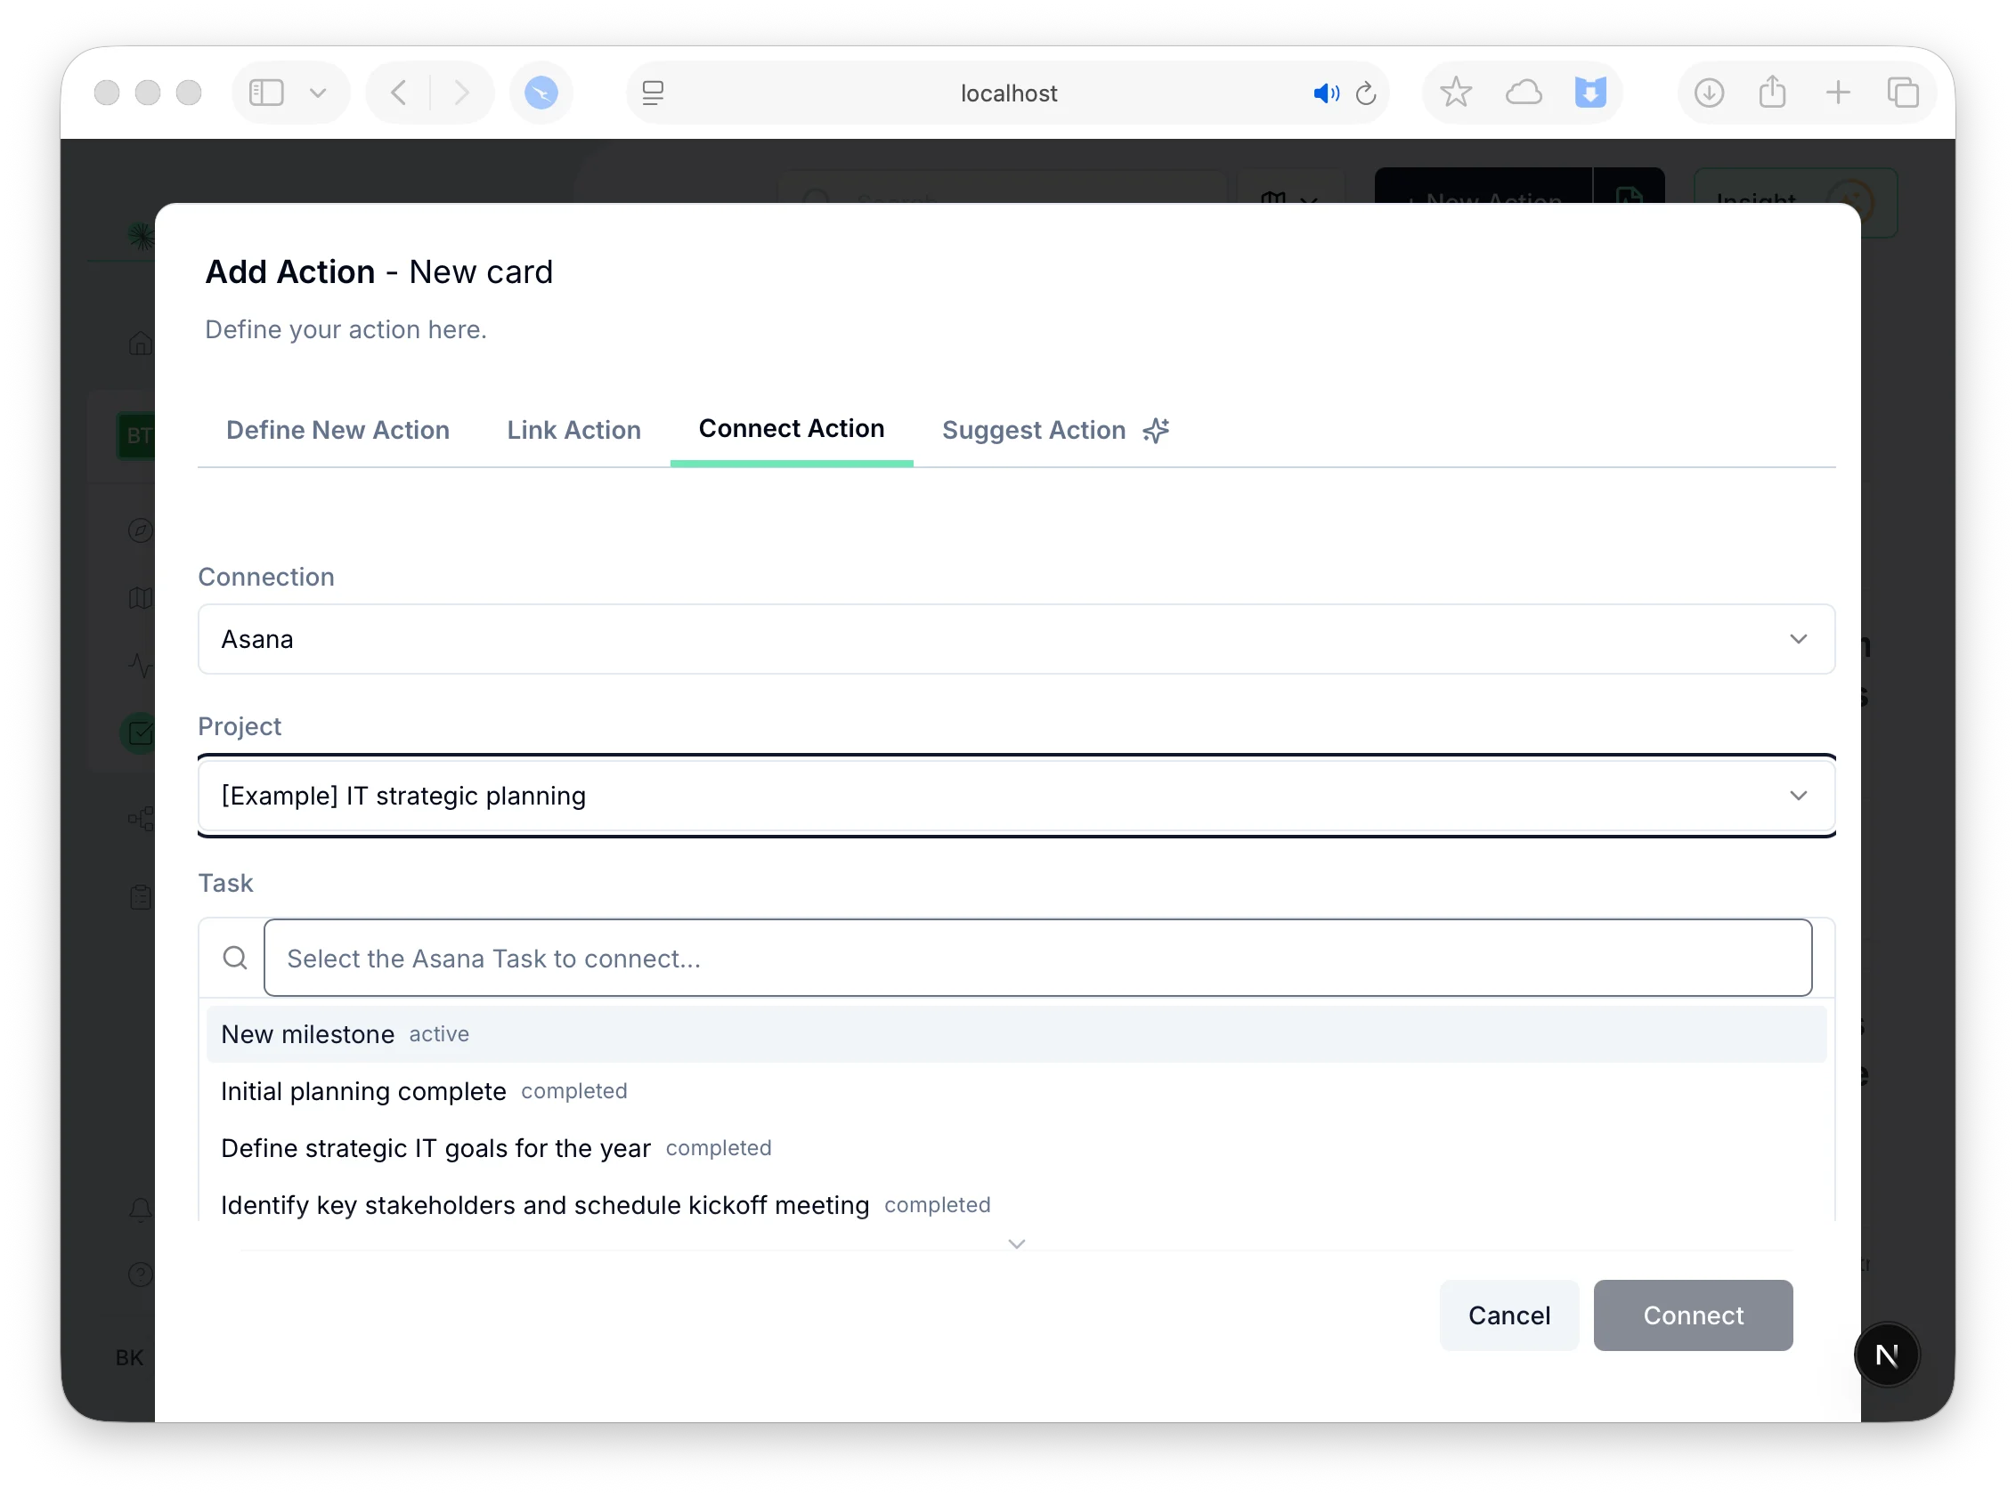Open the sidebar options chevron
Image resolution: width=2016 pixels, height=1497 pixels.
tap(318, 93)
